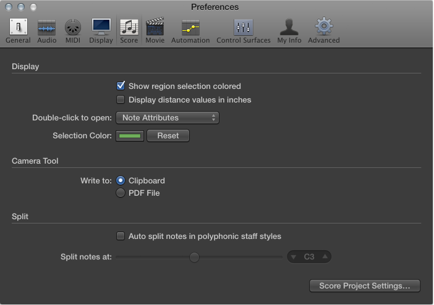Open the General preferences pane
Screen dimensions: 434x305
coord(18,30)
